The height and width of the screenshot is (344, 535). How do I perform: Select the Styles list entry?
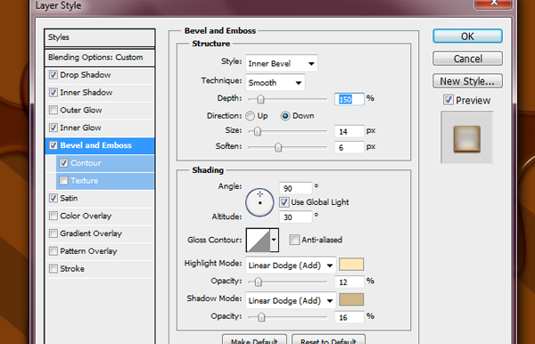pyautogui.click(x=100, y=37)
